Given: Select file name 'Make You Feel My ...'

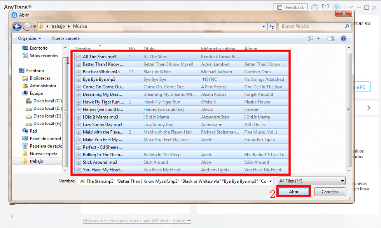Looking at the screenshot, I should [x=103, y=140].
